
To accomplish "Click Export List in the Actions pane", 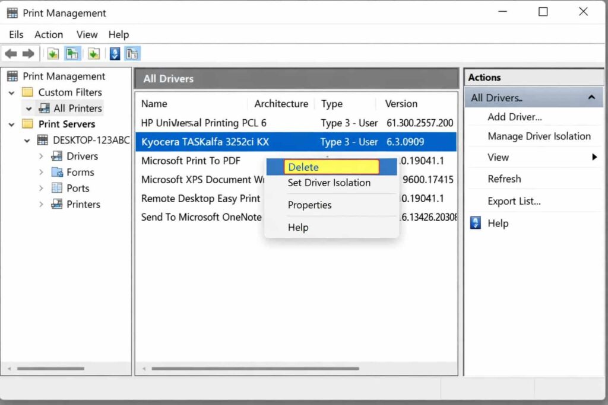I will tap(514, 201).
